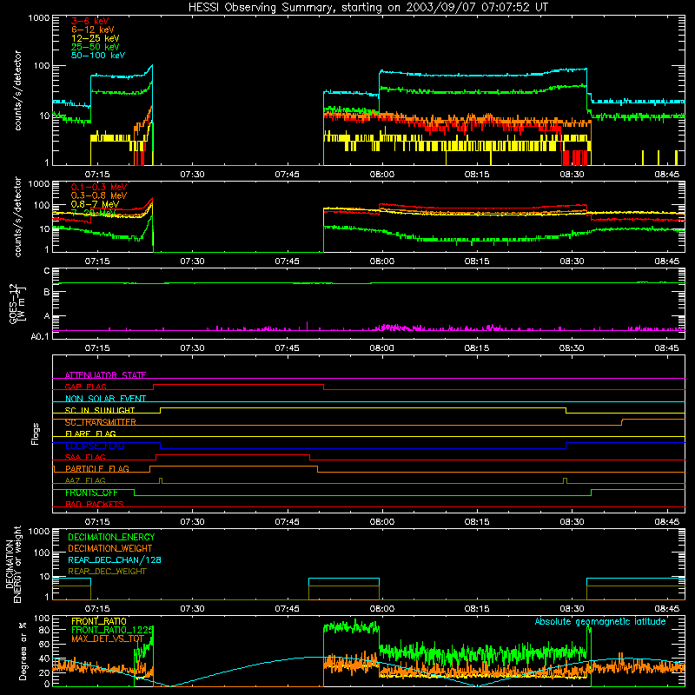Click the "B" level on GOES axis

pyautogui.click(x=47, y=292)
